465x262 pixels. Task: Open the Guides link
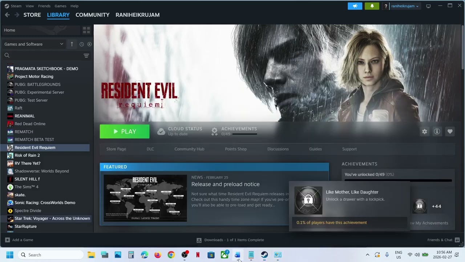point(315,149)
